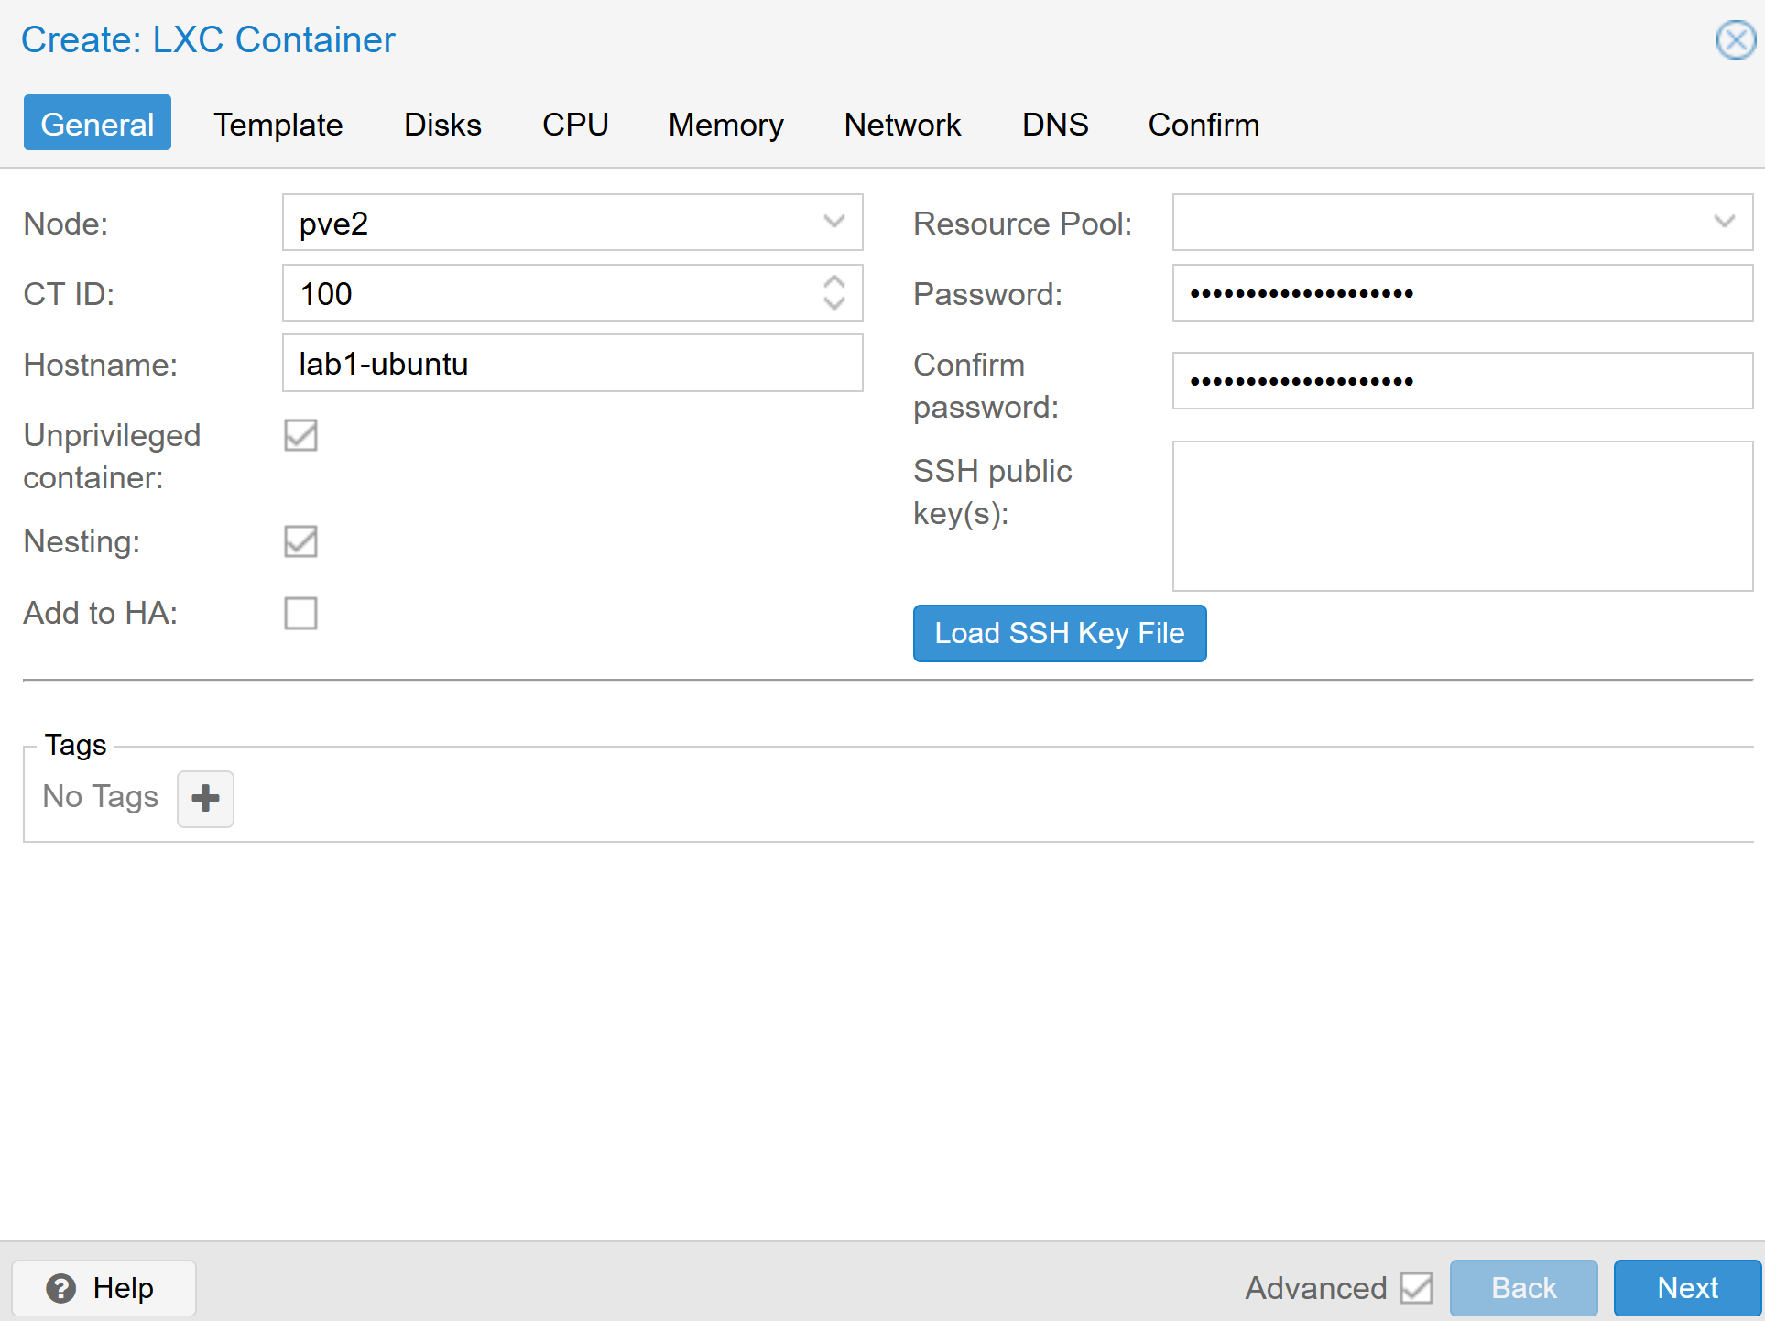The image size is (1765, 1321).
Task: Open the Resource Pool dropdown
Action: 1724,222
